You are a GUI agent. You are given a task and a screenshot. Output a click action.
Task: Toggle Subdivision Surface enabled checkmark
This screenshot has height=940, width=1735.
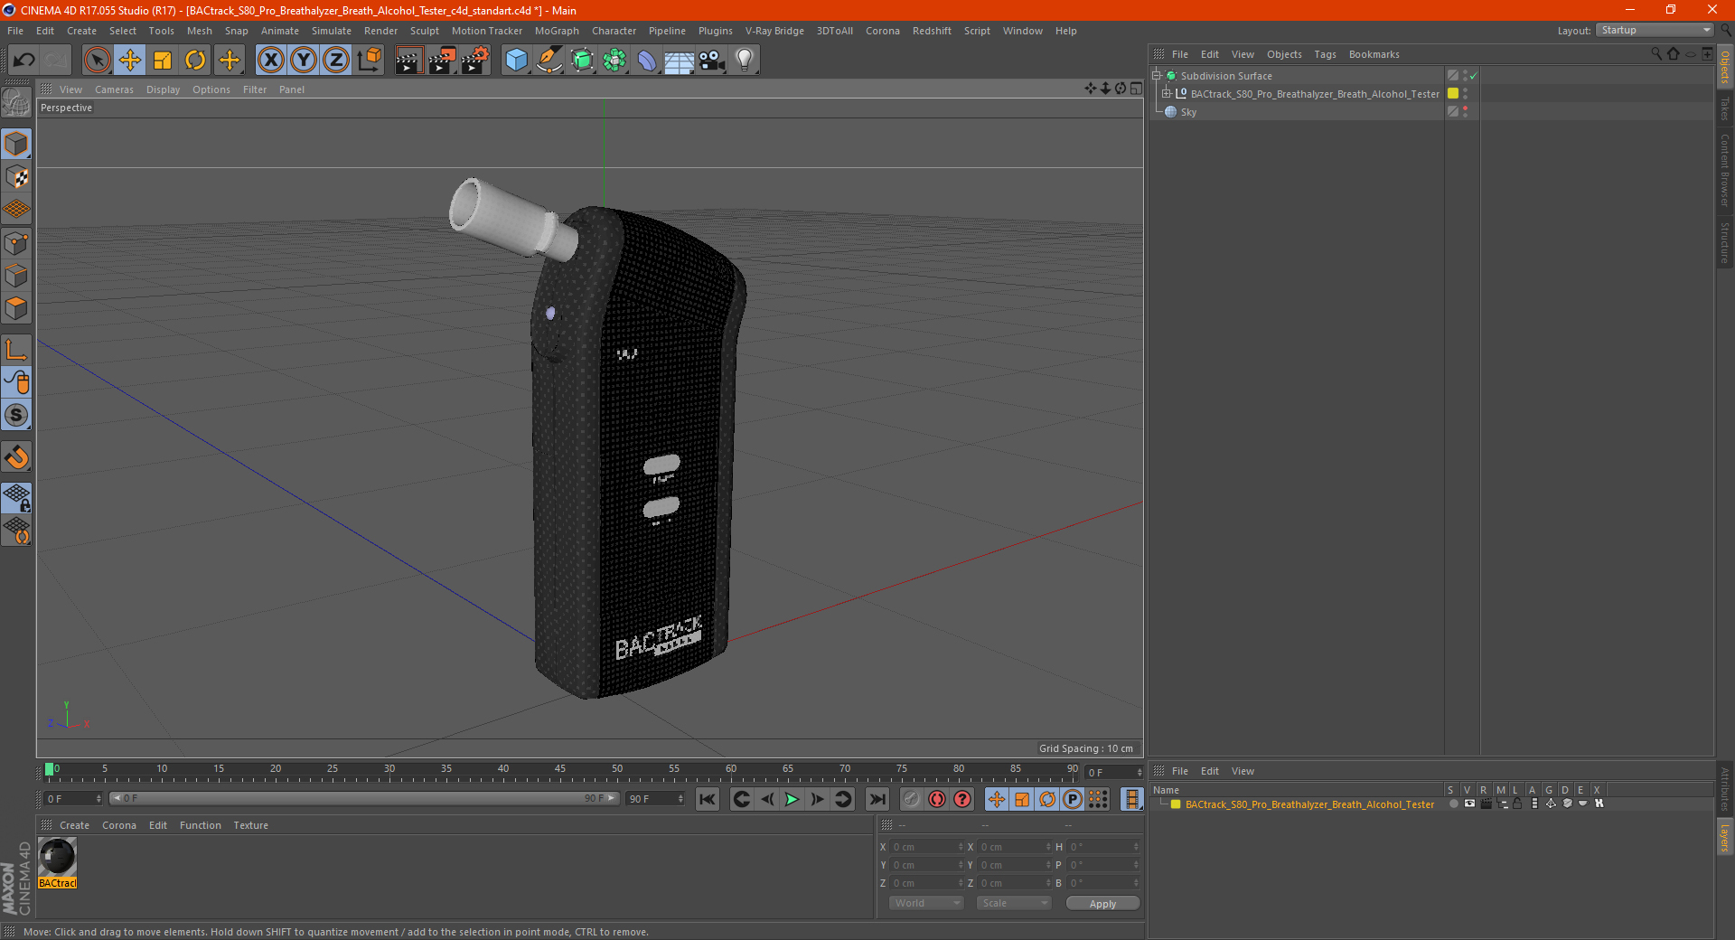tap(1474, 76)
